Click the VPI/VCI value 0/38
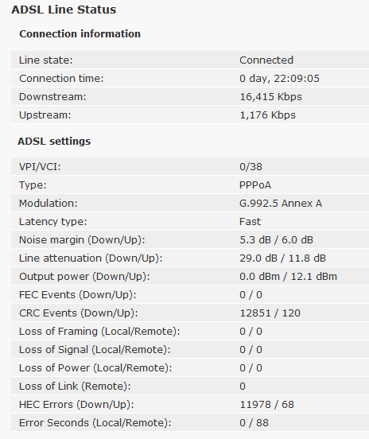369x439 pixels. click(251, 167)
